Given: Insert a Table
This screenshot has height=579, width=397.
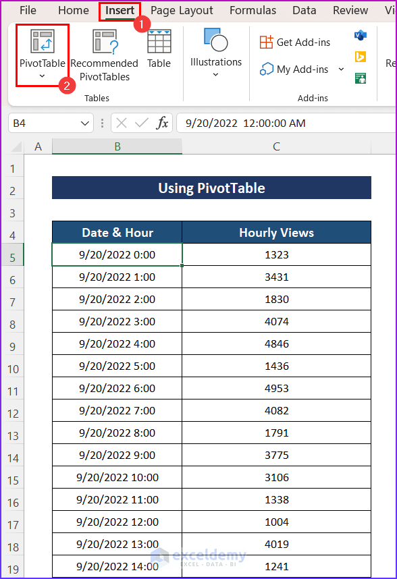Looking at the screenshot, I should (x=159, y=51).
